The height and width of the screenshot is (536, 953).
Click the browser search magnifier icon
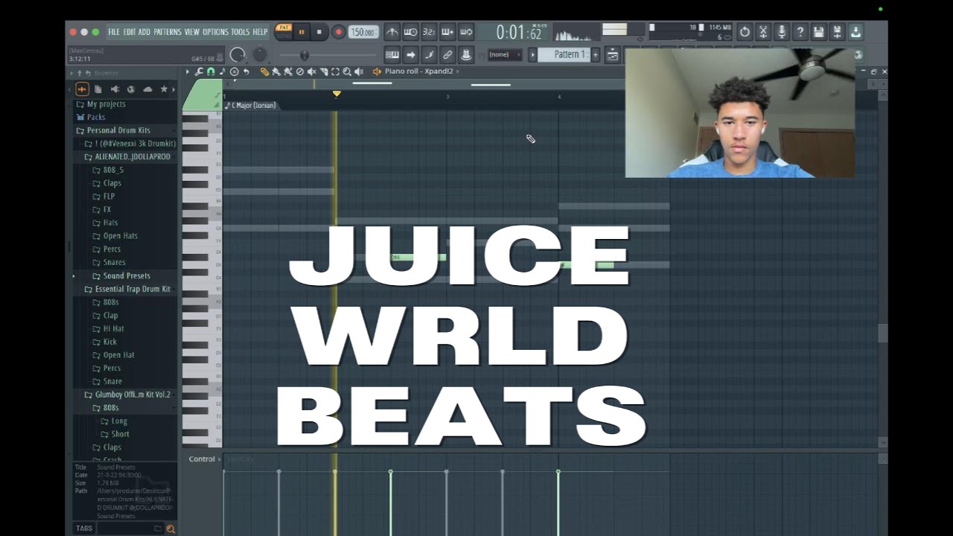pyautogui.click(x=170, y=529)
